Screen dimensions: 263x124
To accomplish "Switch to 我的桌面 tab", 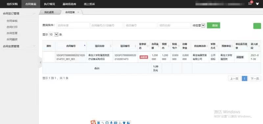I will (x=49, y=12).
